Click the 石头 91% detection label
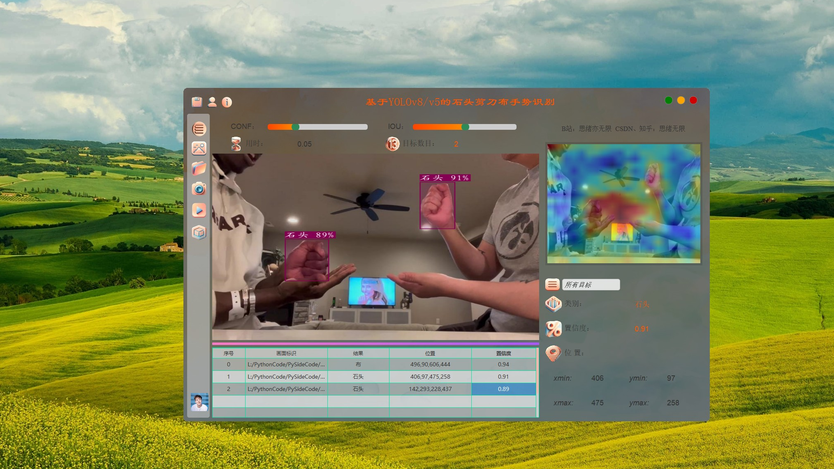The height and width of the screenshot is (469, 834). 445,178
